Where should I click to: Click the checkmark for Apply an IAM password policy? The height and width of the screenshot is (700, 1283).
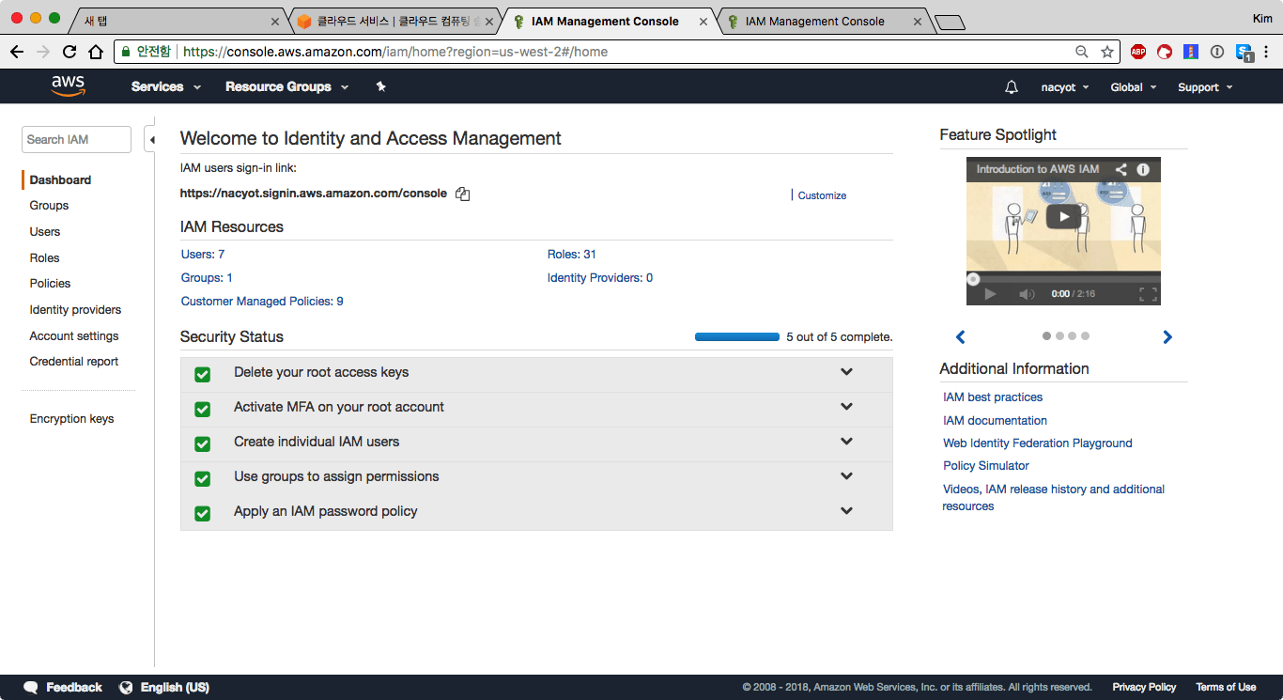(202, 513)
